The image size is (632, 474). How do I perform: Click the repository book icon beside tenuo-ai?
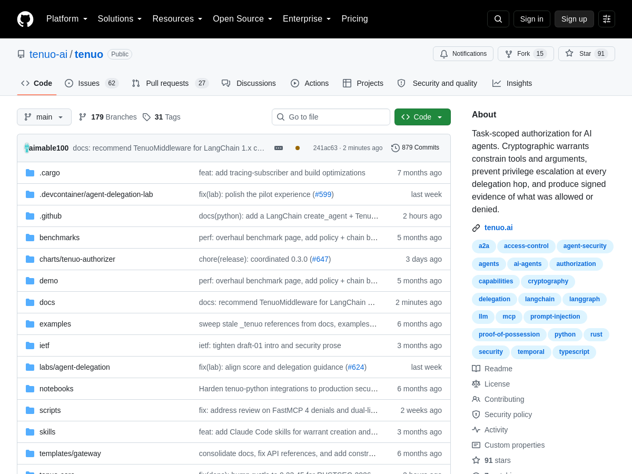click(x=21, y=54)
